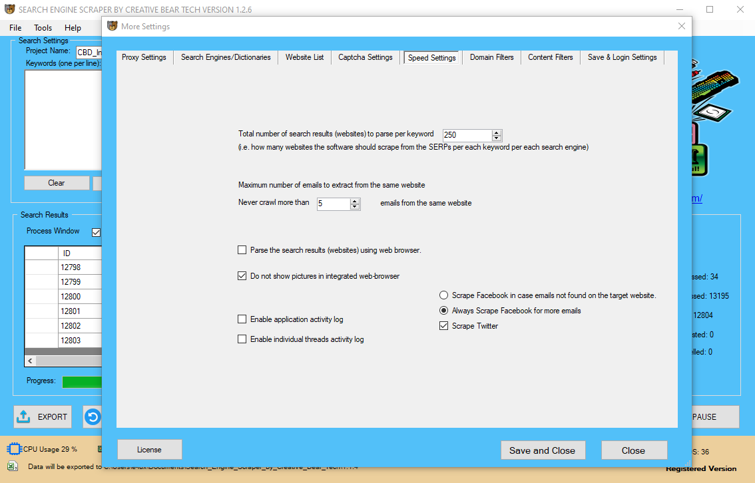The height and width of the screenshot is (483, 755).
Task: Click the Excel file icon in status bar
Action: point(13,466)
